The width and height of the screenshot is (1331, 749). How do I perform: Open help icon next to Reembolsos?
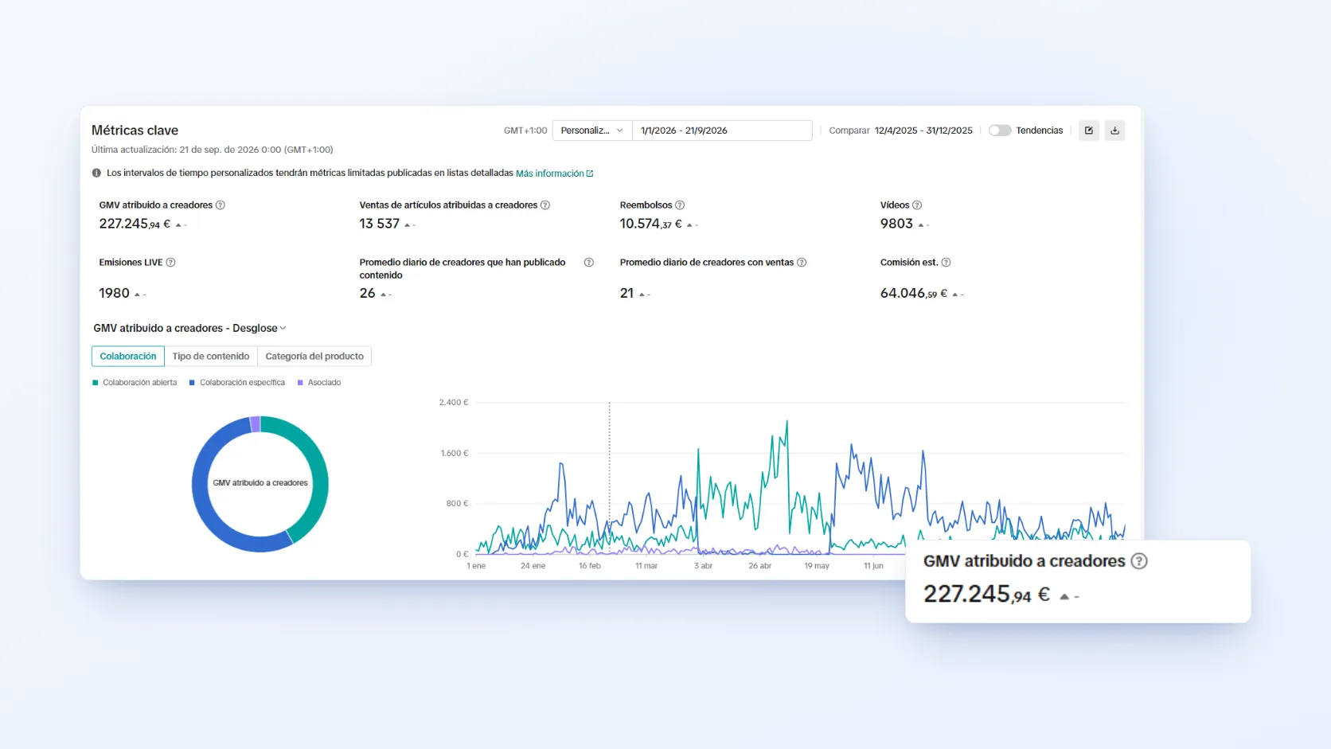pos(680,205)
